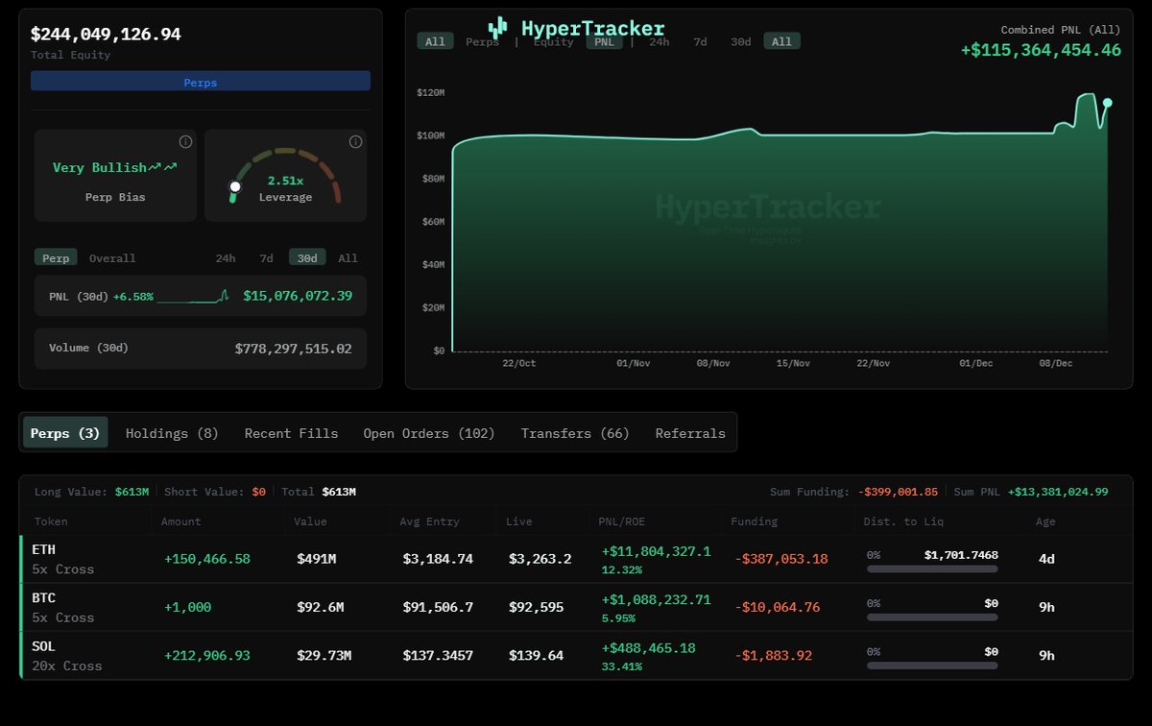Toggle chart to PNL mode

pos(604,41)
